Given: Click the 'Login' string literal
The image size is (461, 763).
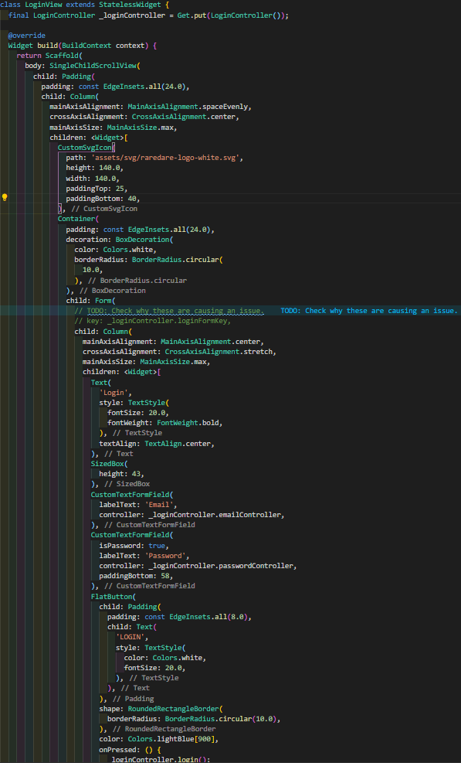Looking at the screenshot, I should (115, 392).
